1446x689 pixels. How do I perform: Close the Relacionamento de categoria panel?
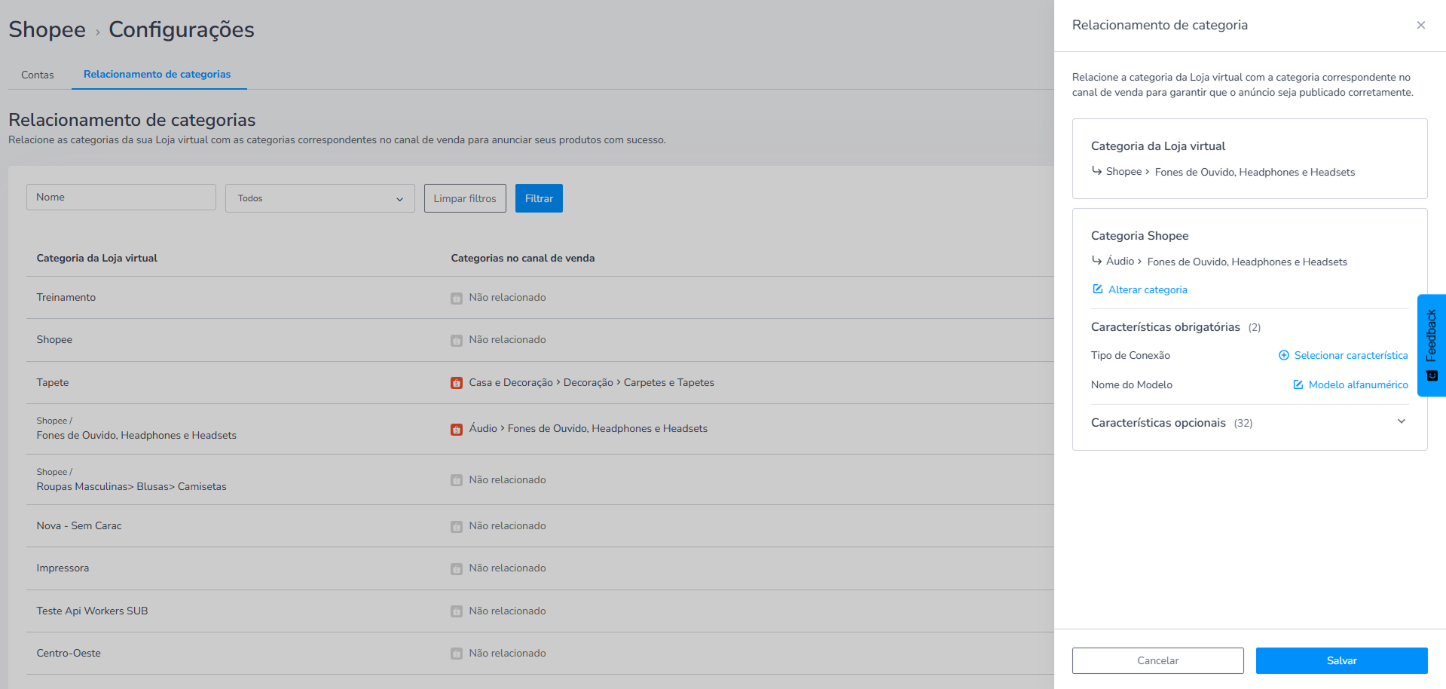click(1420, 26)
